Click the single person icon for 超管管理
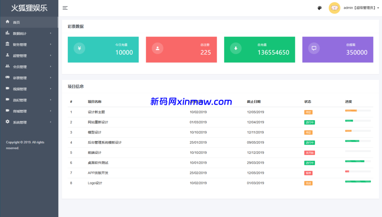The width and height of the screenshot is (382, 217). click(x=7, y=55)
